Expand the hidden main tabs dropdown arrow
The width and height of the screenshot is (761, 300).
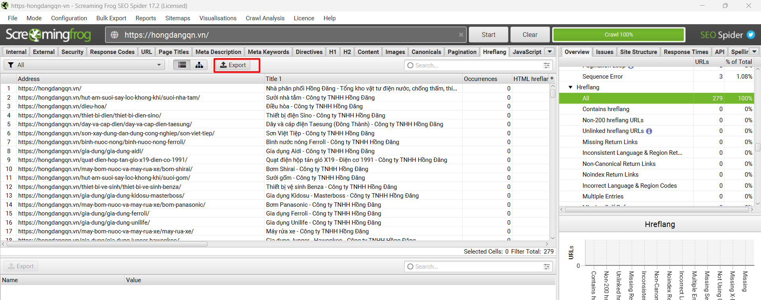(550, 52)
